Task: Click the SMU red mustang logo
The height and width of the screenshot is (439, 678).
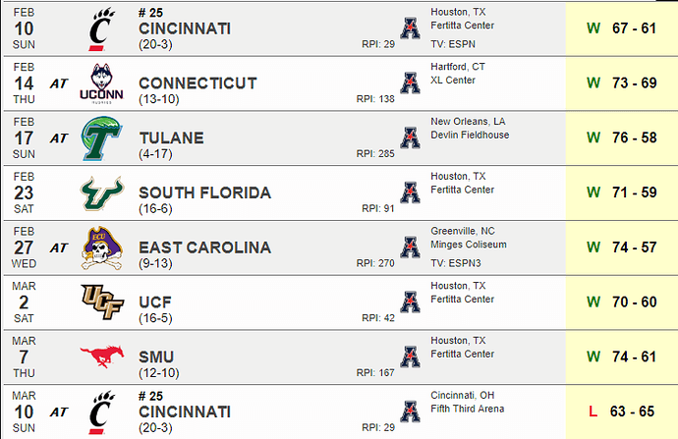Action: pyautogui.click(x=102, y=357)
